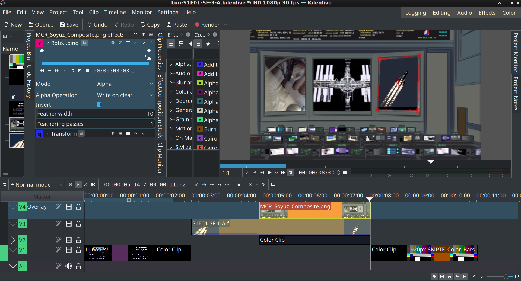
Task: Delete the Rotoscoping effect with trash icon
Action: click(151, 43)
